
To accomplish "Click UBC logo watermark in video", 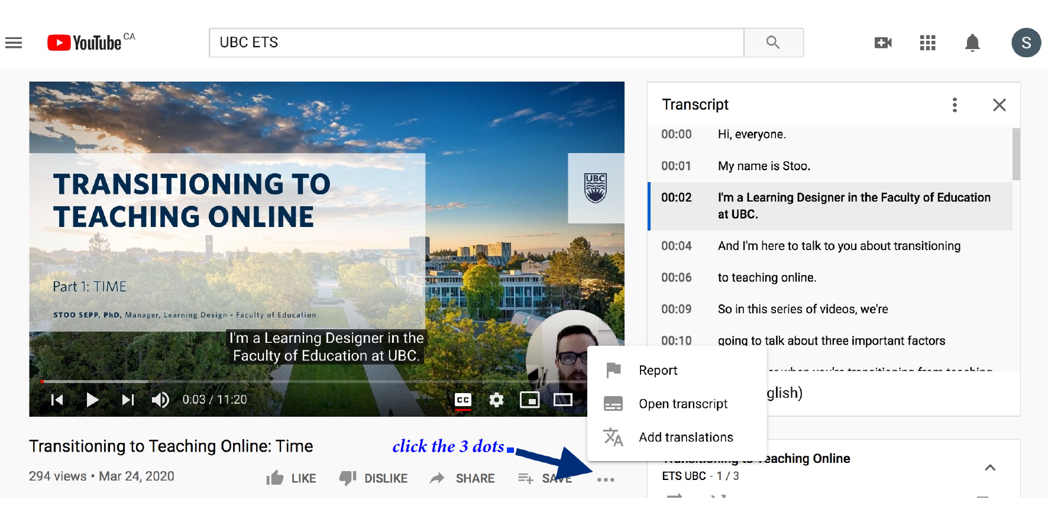I will click(596, 188).
